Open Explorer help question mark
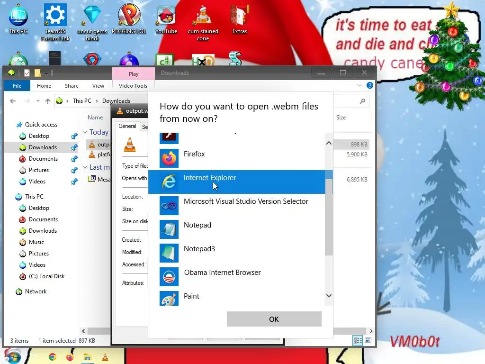Viewport: 485px width, 364px height. [x=369, y=85]
